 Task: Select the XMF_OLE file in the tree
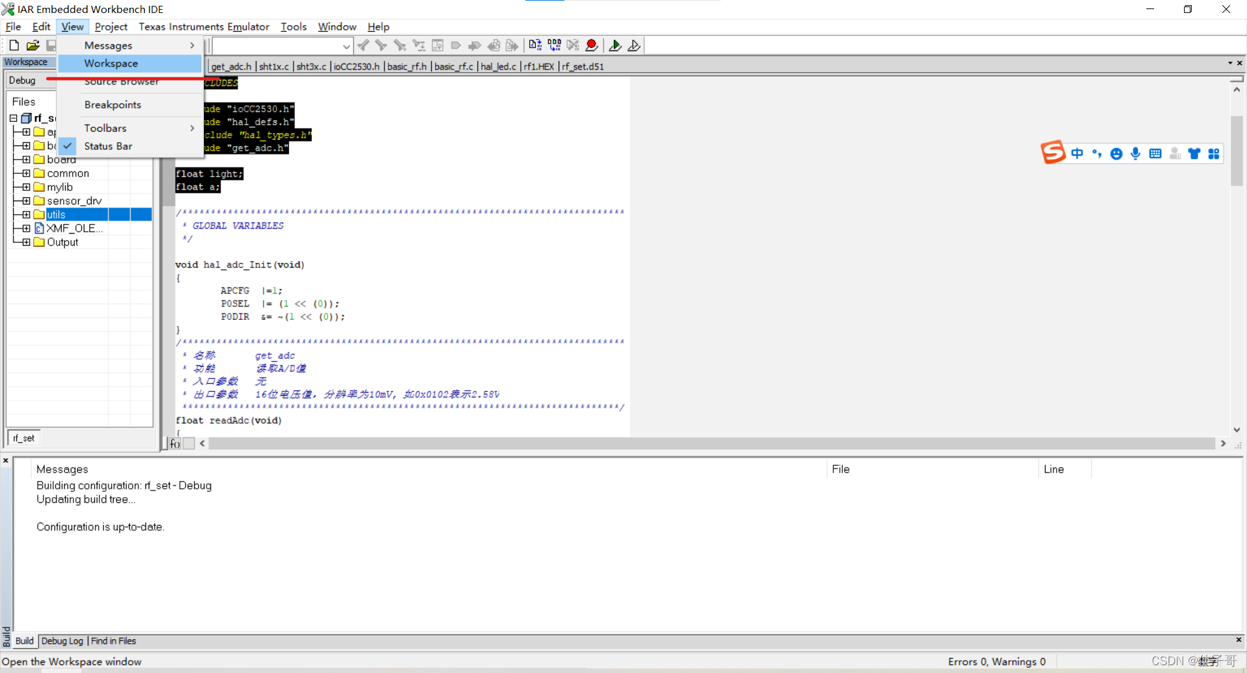tap(74, 228)
